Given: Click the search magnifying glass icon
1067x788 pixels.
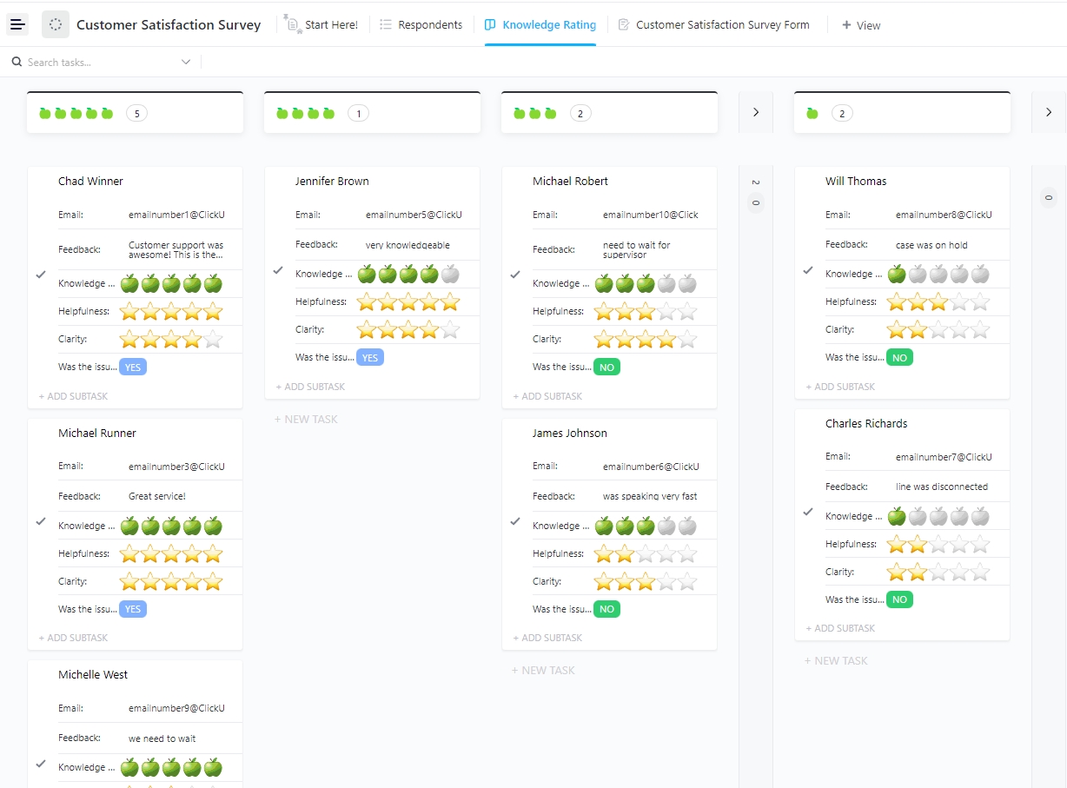Looking at the screenshot, I should pos(17,62).
